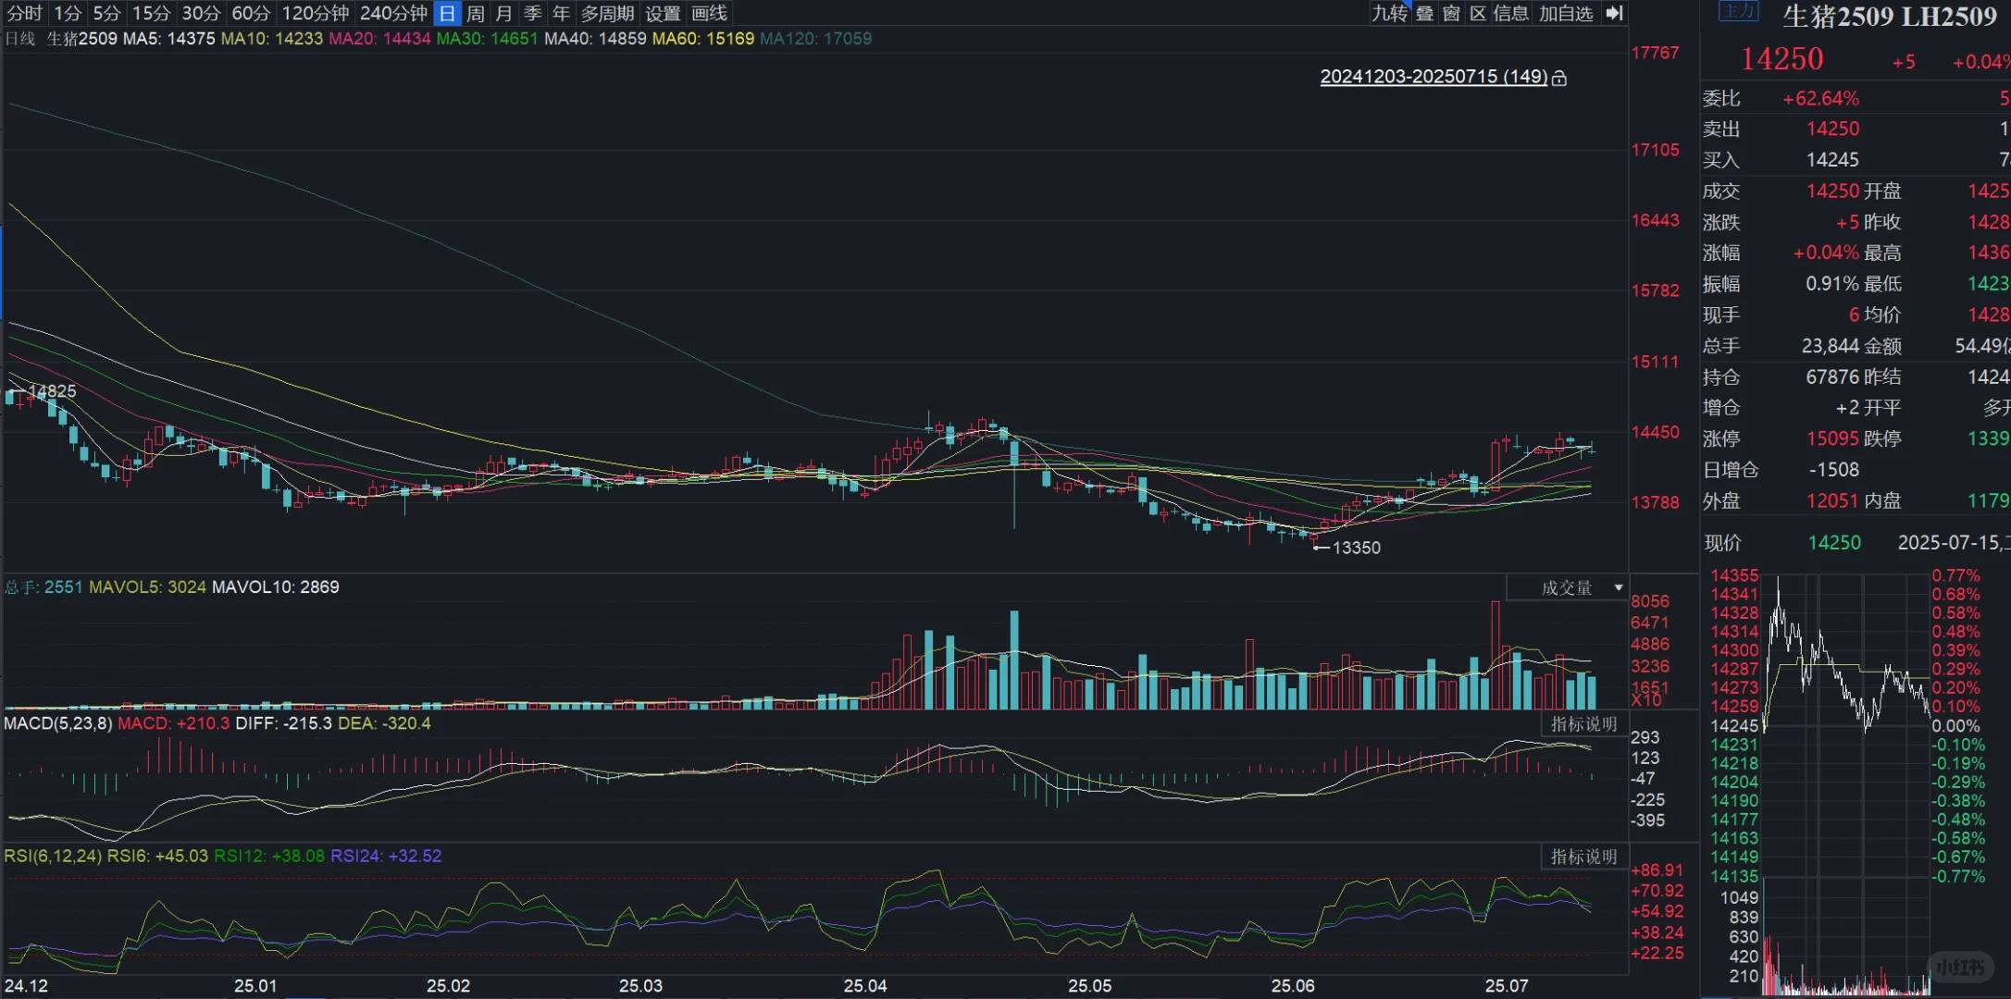
Task: Click the 持仓 67876 open interest value
Action: pos(1832,377)
